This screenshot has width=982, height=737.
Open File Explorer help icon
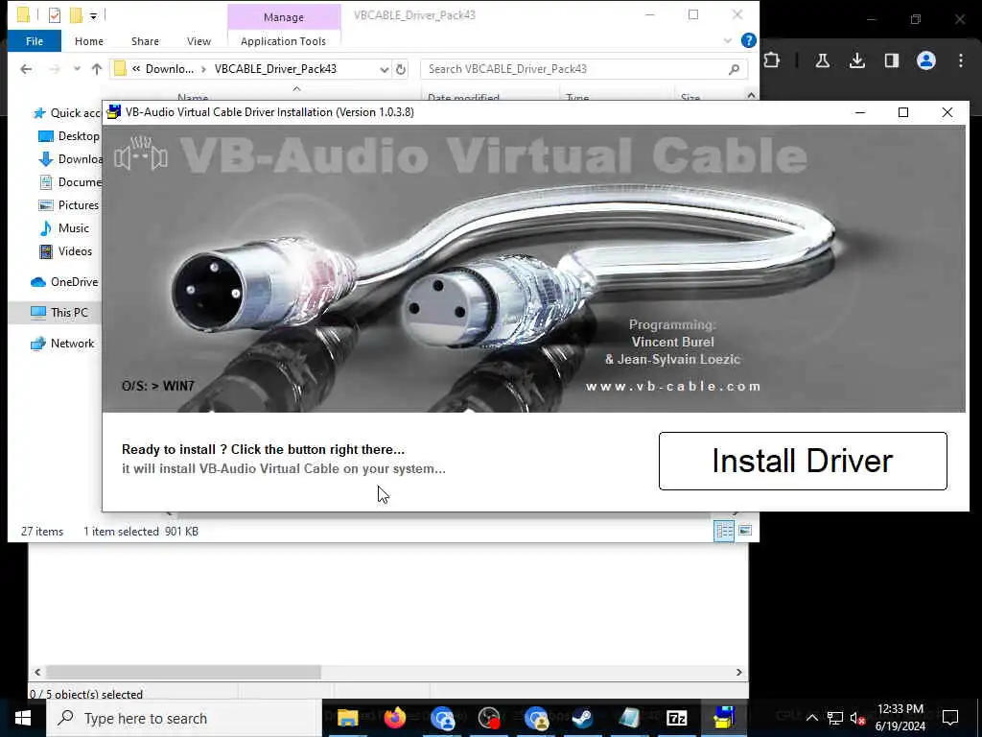click(x=748, y=40)
